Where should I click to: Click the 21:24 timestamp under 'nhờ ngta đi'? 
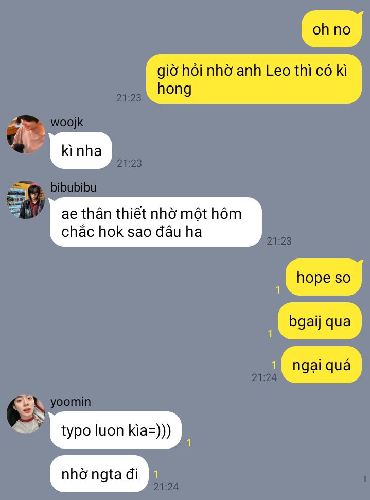[x=166, y=487]
